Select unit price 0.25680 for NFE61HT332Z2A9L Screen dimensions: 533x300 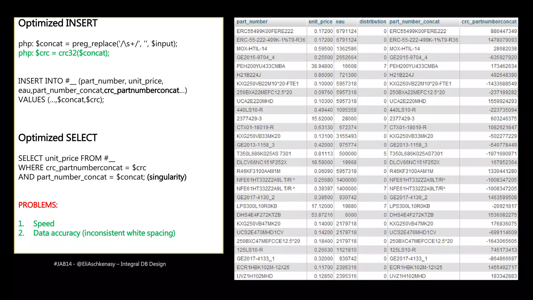click(323, 180)
